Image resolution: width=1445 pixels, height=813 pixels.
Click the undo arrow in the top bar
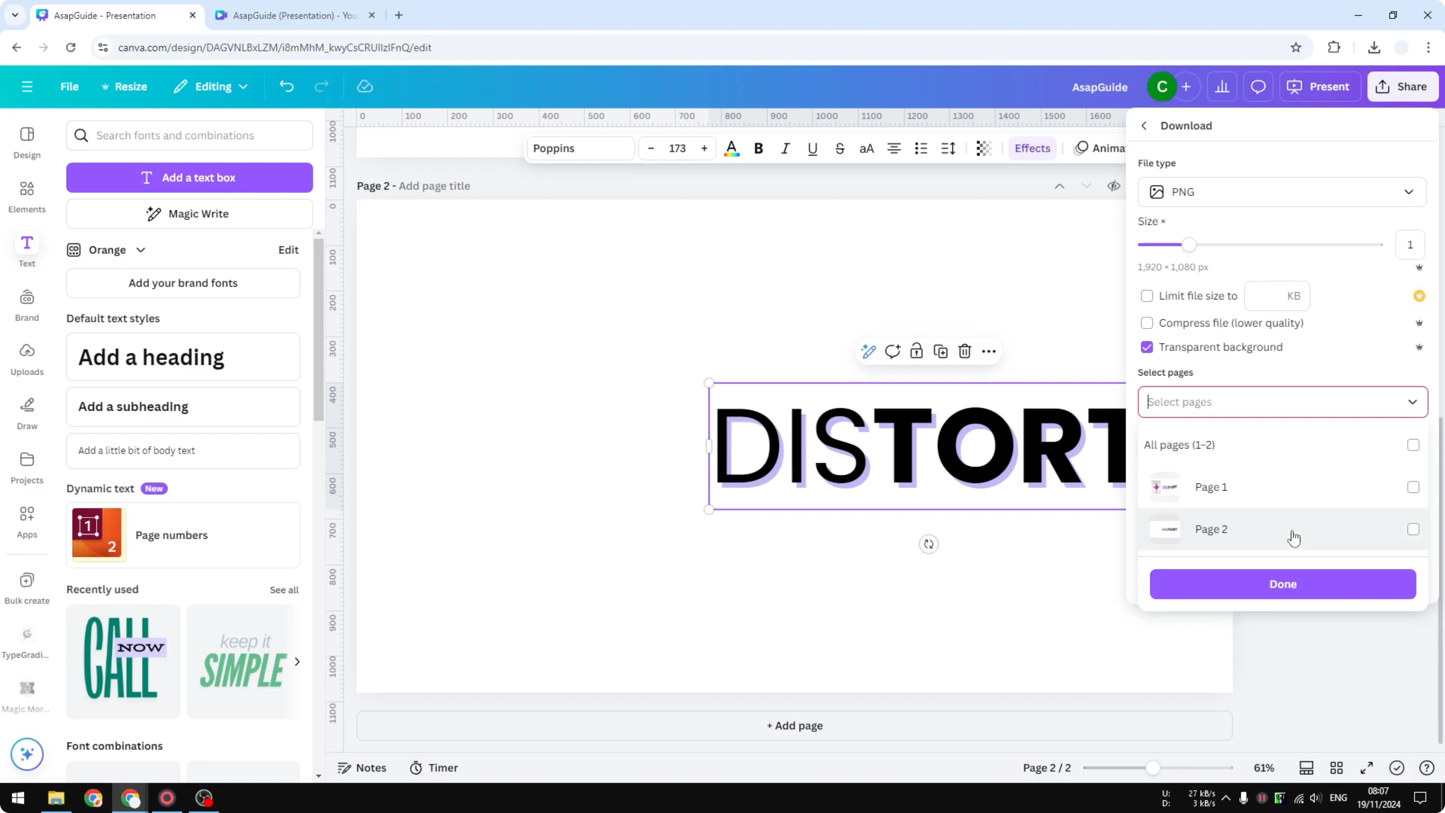pos(286,86)
